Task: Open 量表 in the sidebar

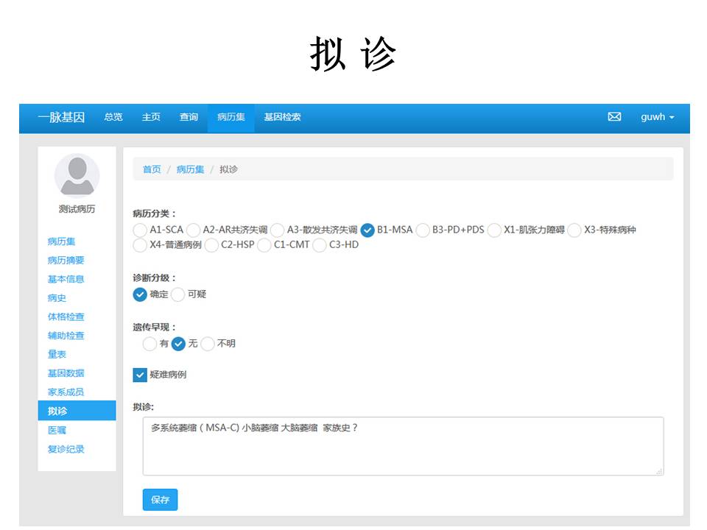Action: (57, 355)
